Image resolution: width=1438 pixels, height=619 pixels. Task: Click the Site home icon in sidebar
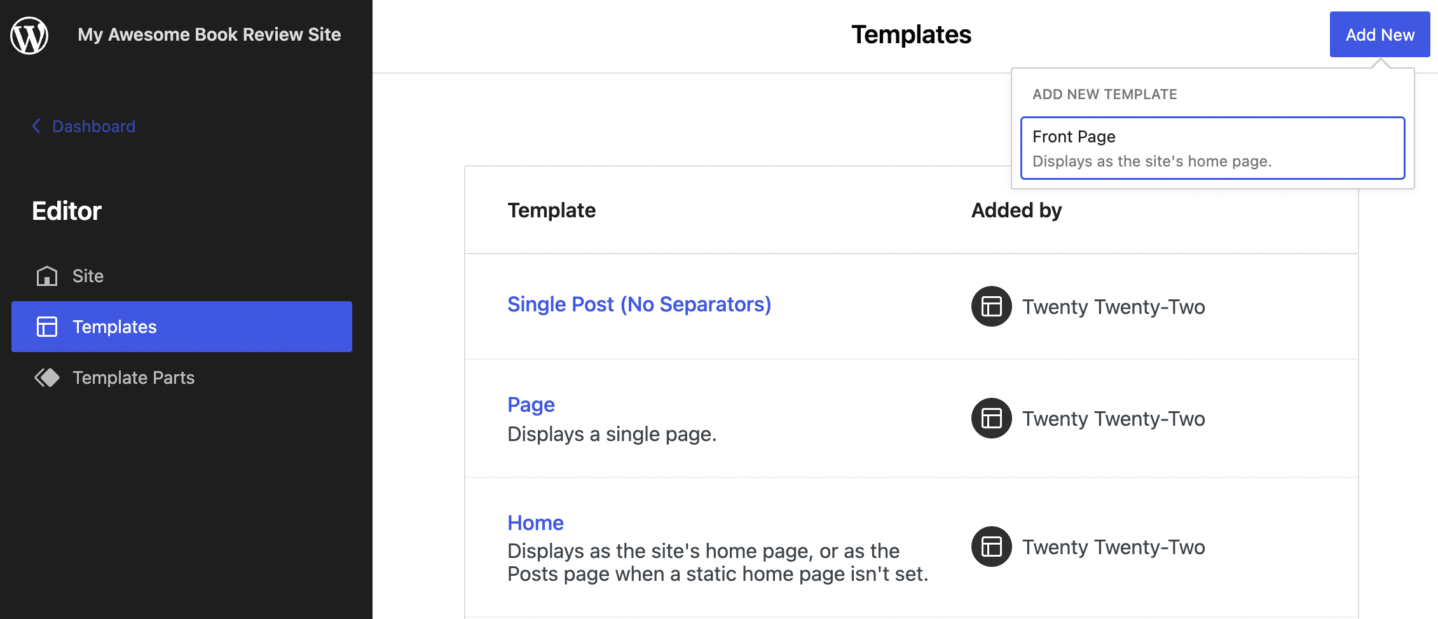(x=47, y=276)
